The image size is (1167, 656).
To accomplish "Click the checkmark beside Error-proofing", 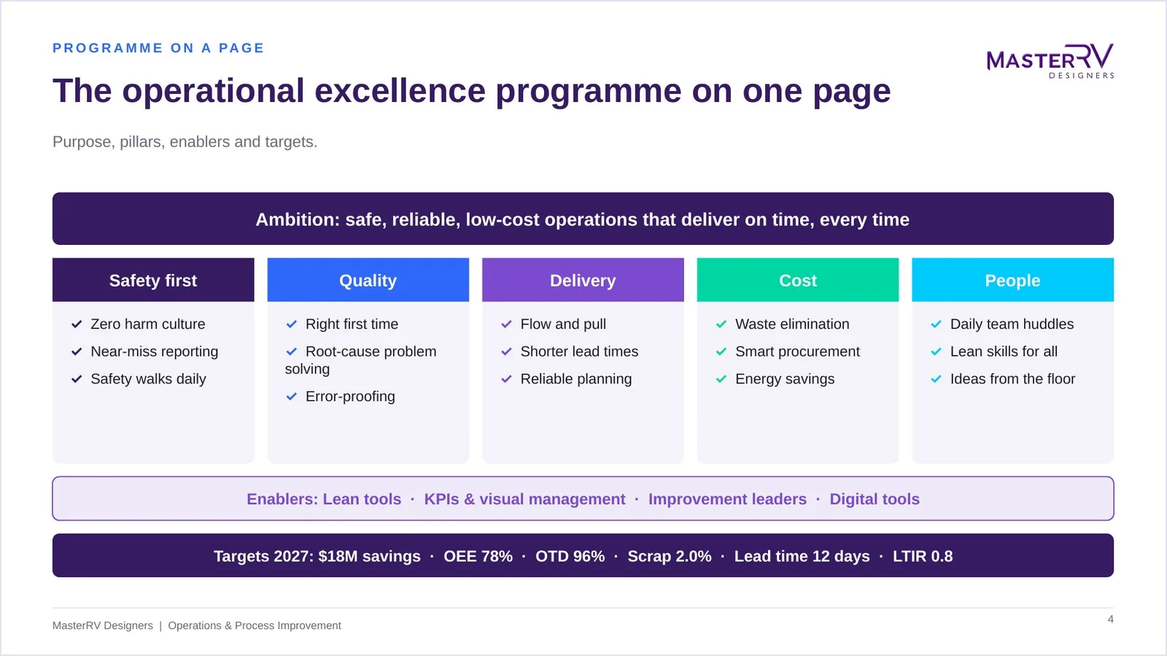I will 292,397.
